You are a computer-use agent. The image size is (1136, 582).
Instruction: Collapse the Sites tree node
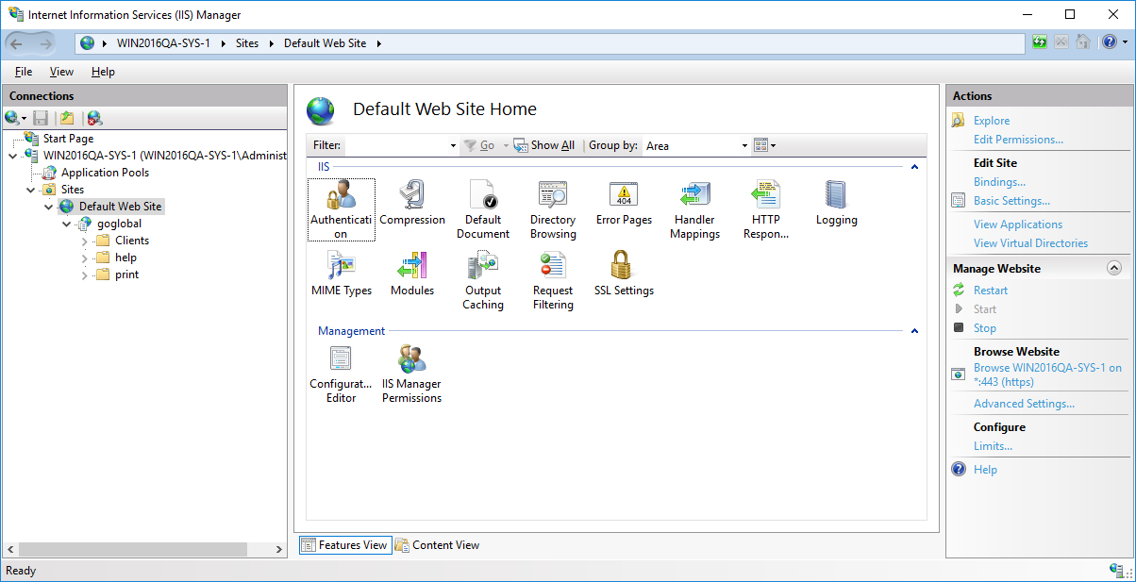30,190
